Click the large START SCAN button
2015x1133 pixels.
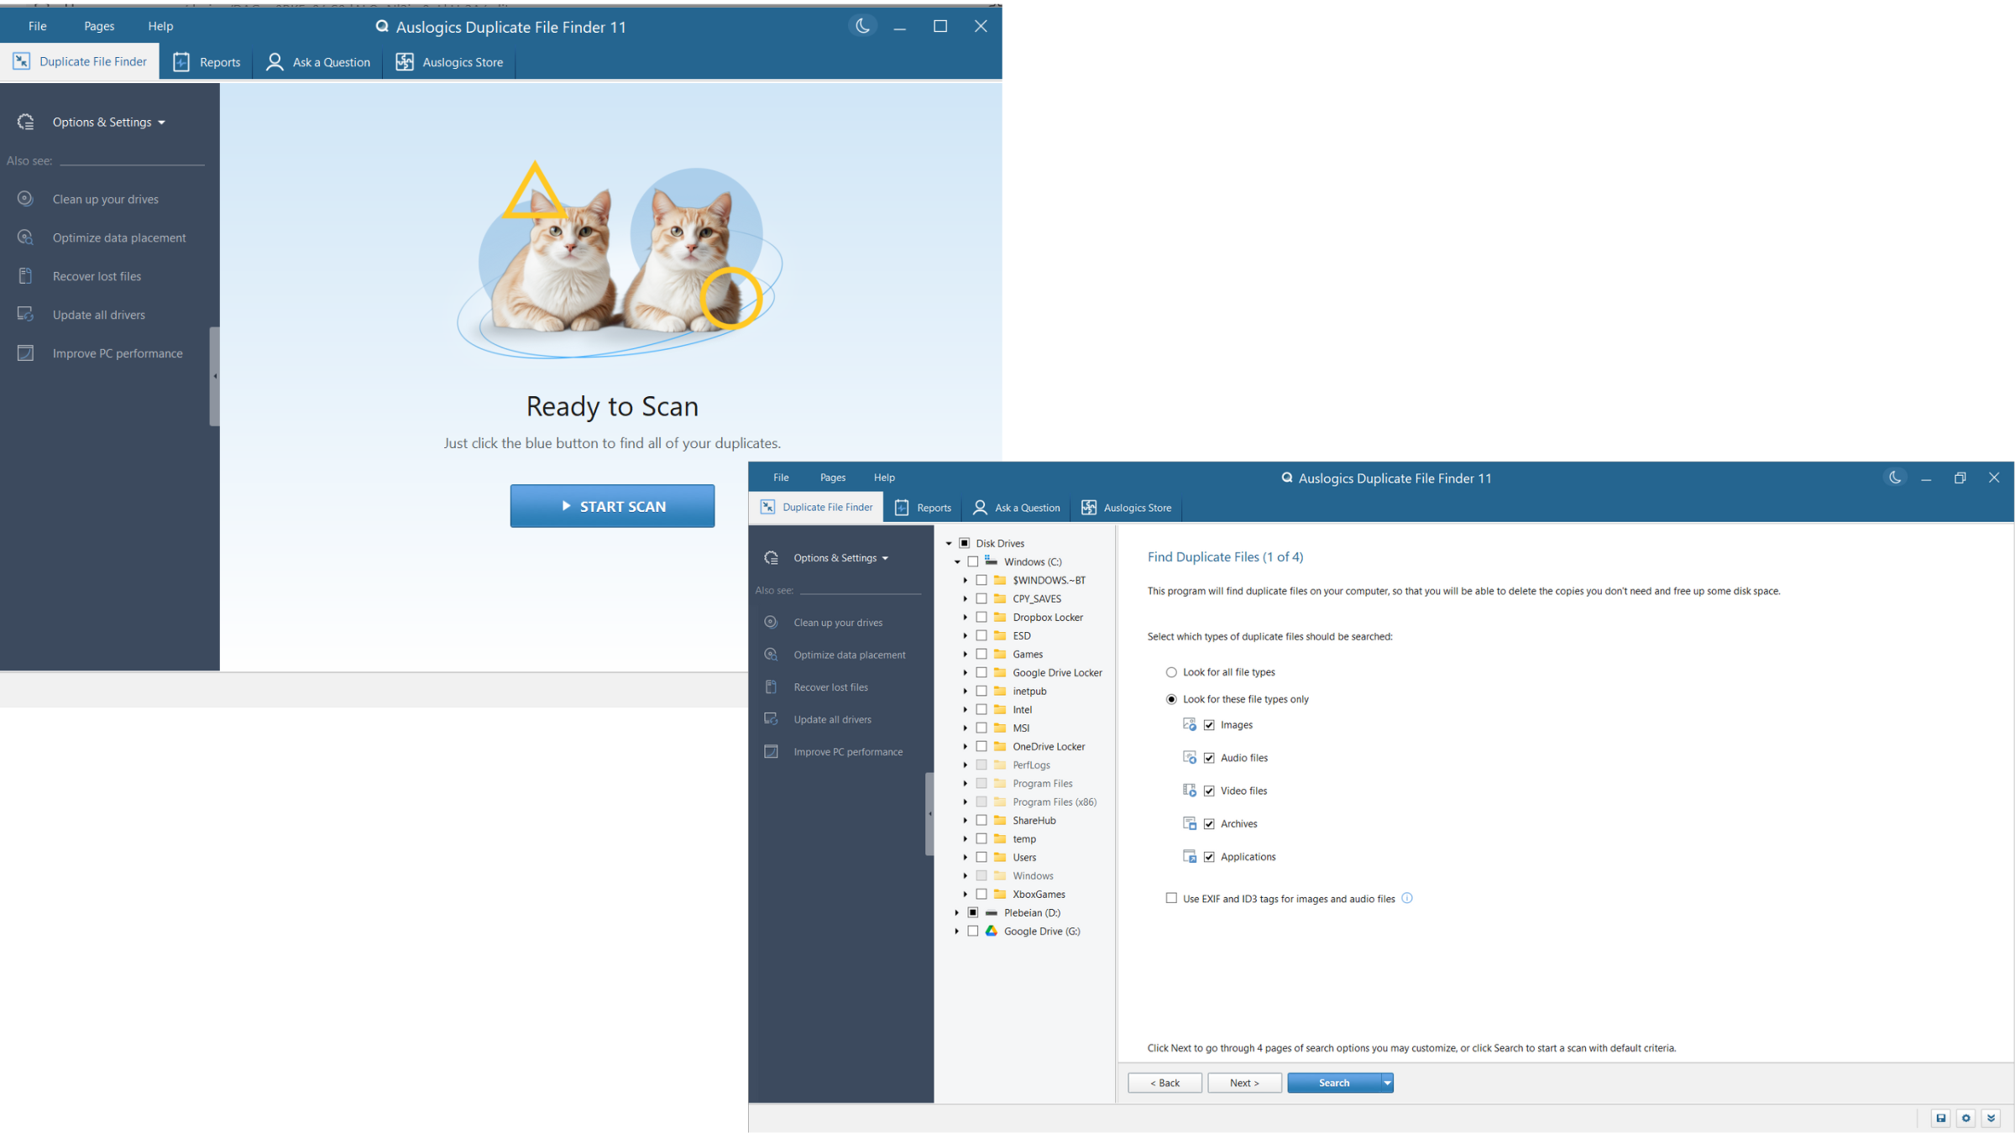(x=612, y=506)
